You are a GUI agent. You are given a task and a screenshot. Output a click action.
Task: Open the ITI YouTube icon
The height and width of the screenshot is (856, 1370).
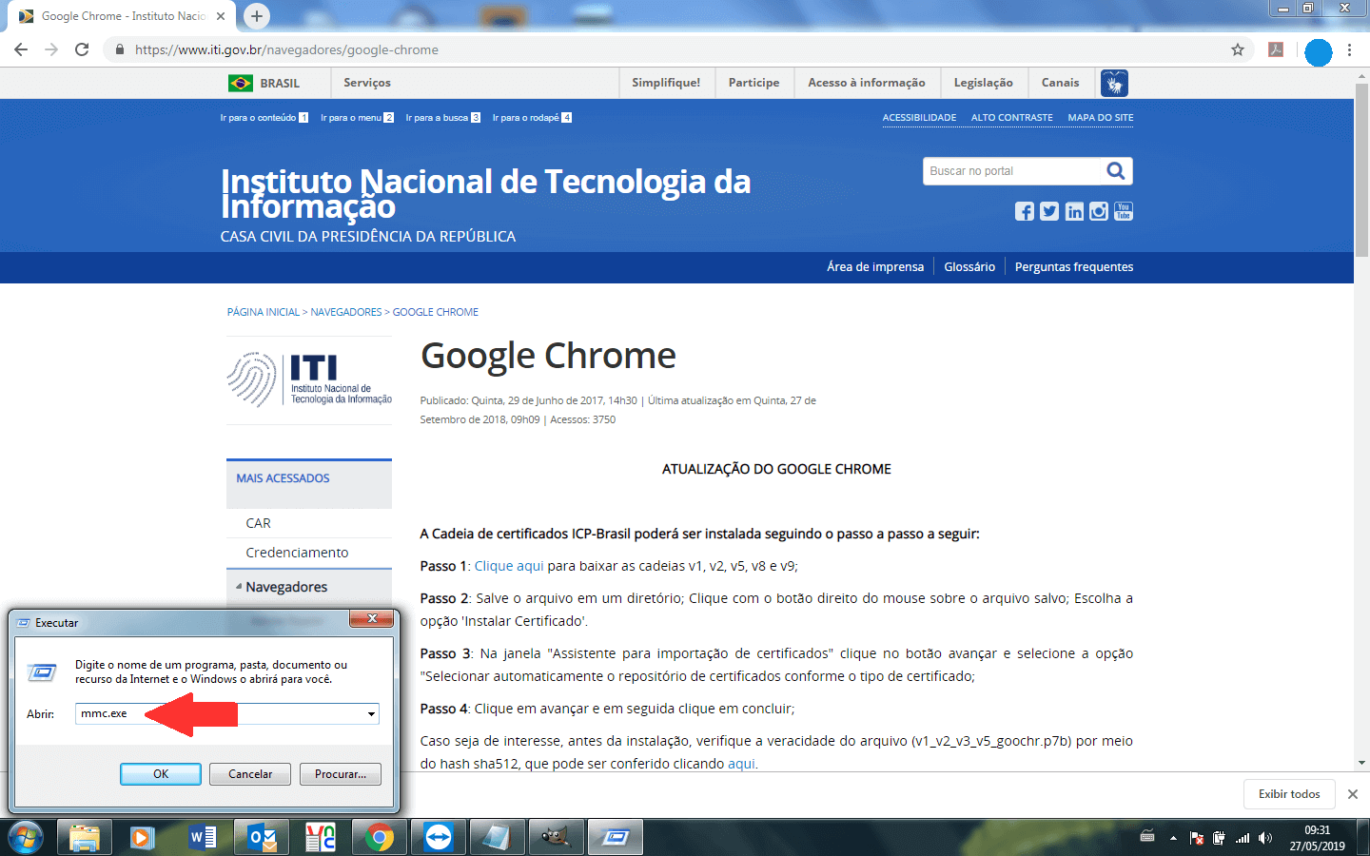(x=1124, y=211)
